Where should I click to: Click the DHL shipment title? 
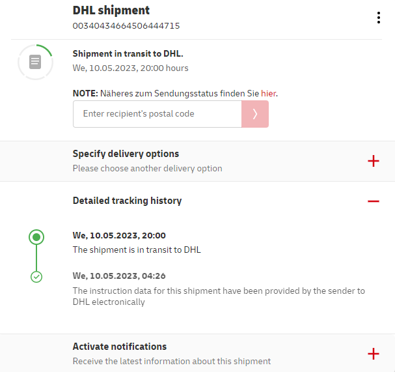pyautogui.click(x=111, y=10)
